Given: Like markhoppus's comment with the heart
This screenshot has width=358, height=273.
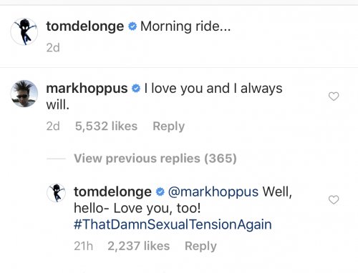Looking at the screenshot, I should point(334,96).
